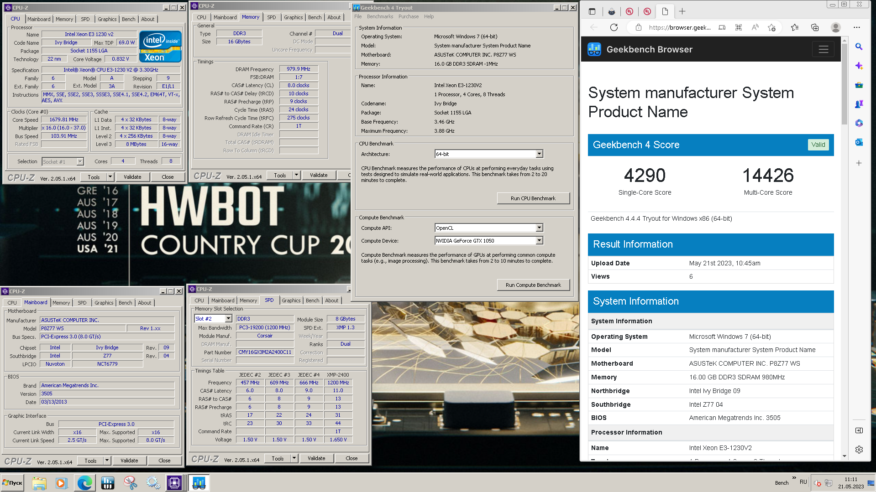
Task: Switch to Bench tab in top-left CPU-Z window
Action: pos(128,19)
